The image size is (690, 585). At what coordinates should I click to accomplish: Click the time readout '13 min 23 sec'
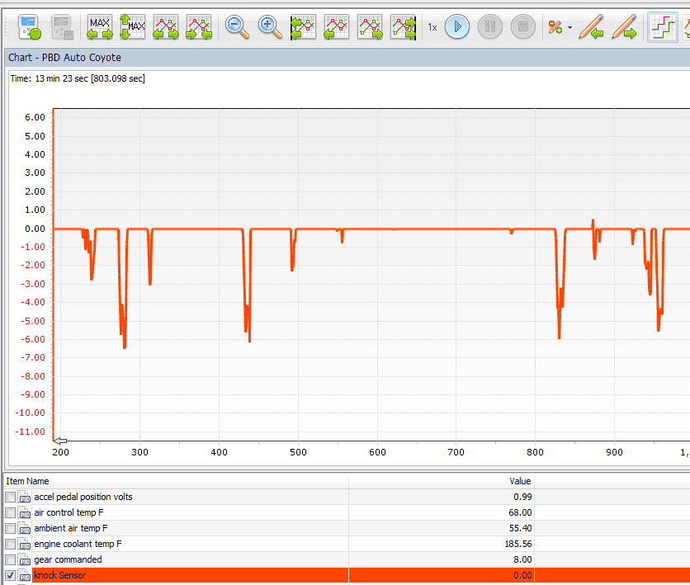[x=62, y=78]
